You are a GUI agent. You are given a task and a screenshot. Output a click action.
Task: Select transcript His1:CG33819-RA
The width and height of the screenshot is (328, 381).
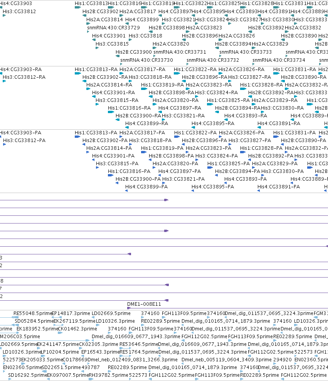tap(163, 85)
